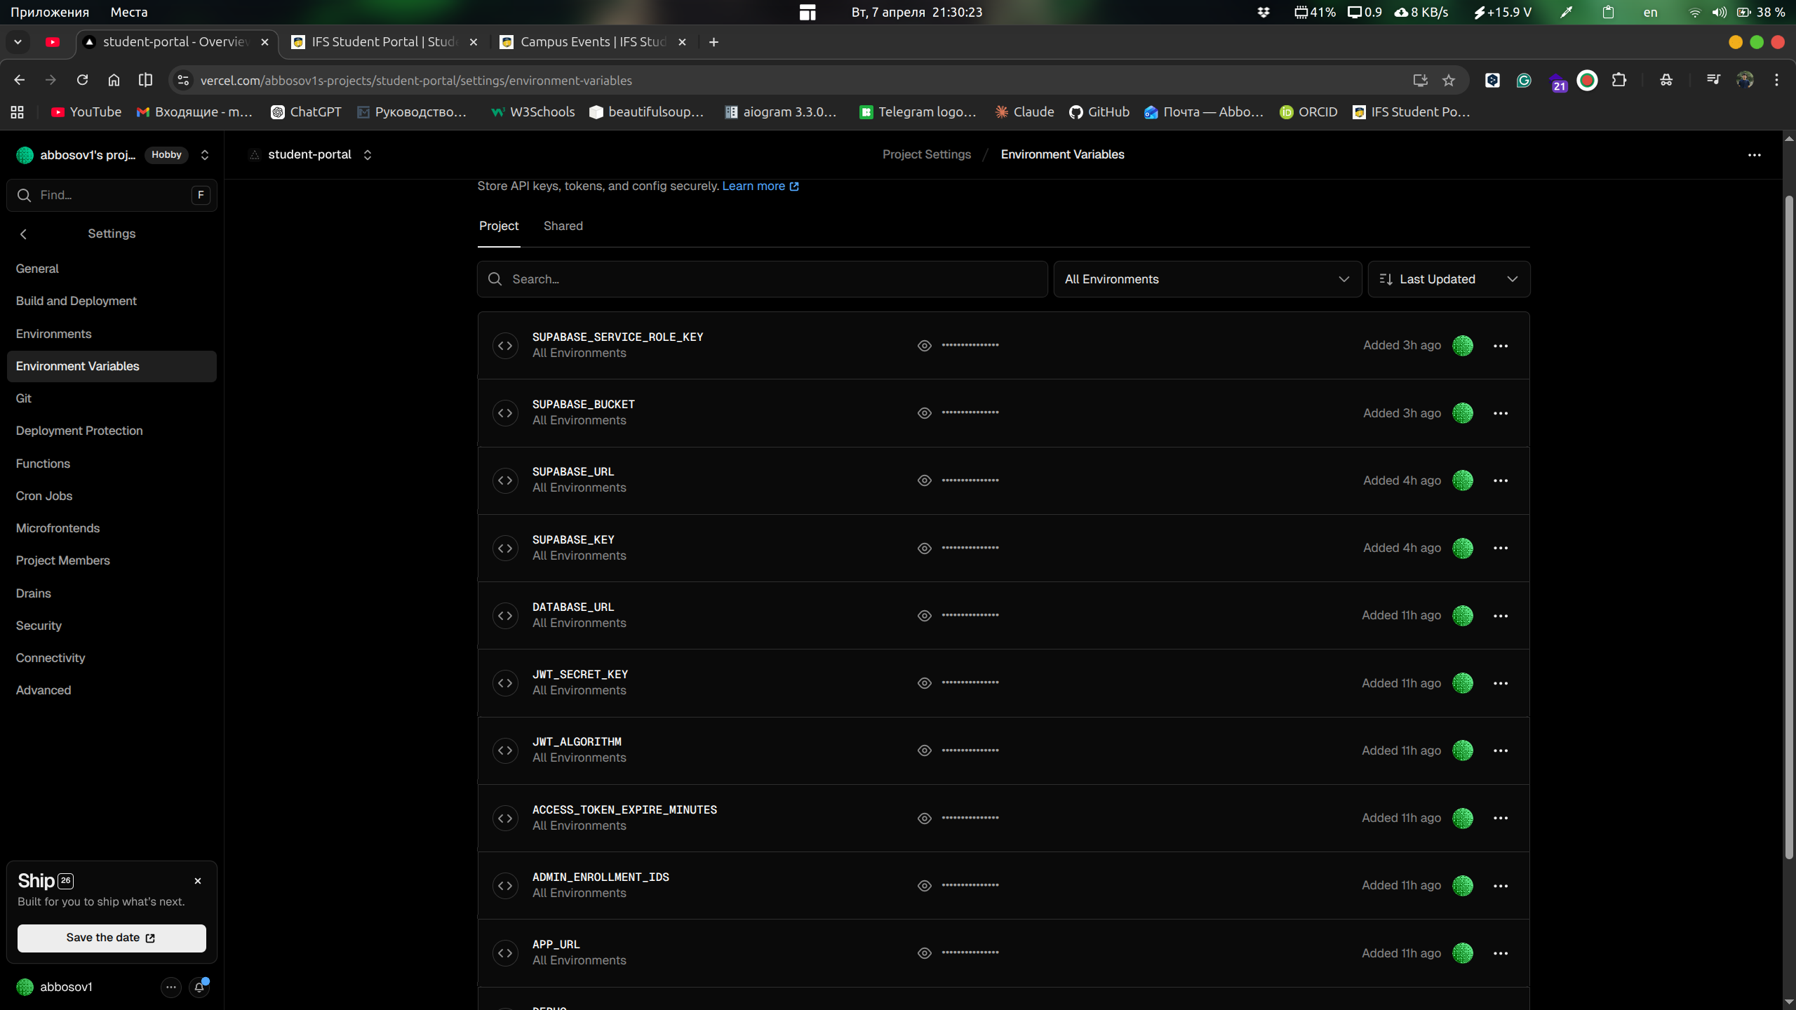The image size is (1796, 1010).
Task: Open the student-portal project switcher
Action: click(x=368, y=155)
